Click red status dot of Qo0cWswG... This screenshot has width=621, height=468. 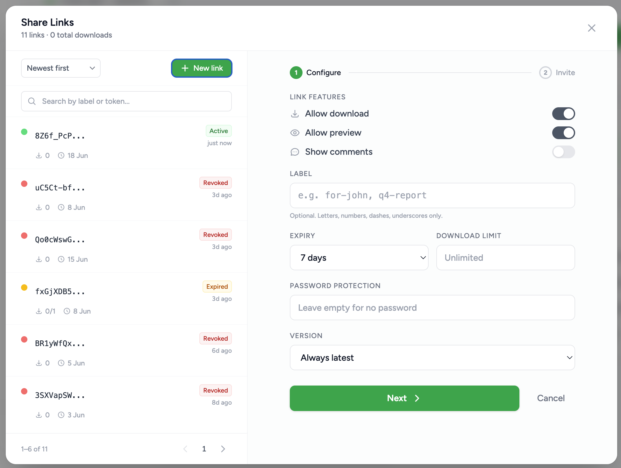tap(24, 236)
